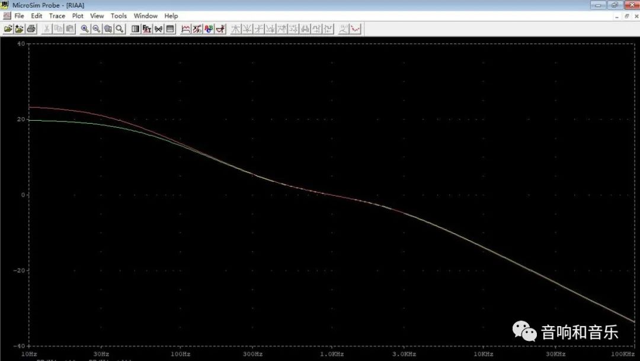Click the Print toolbar icon

click(x=31, y=29)
